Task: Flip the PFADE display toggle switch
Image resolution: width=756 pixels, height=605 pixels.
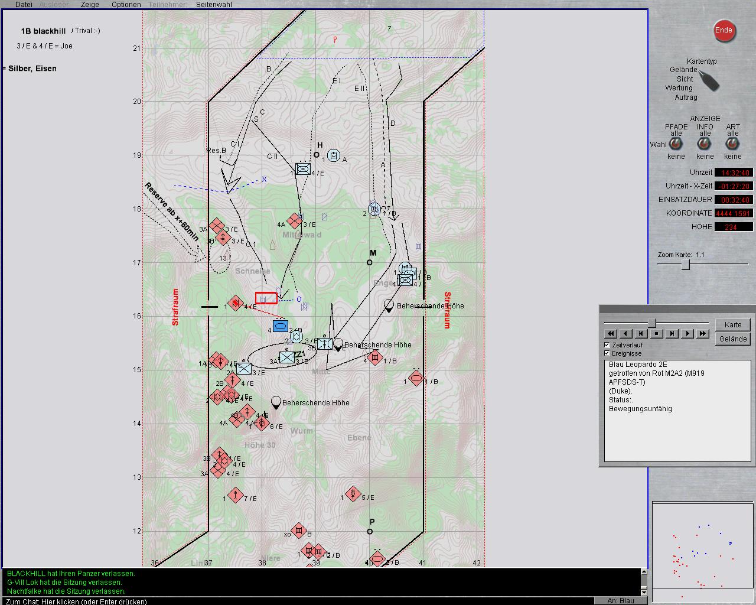Action: [676, 144]
